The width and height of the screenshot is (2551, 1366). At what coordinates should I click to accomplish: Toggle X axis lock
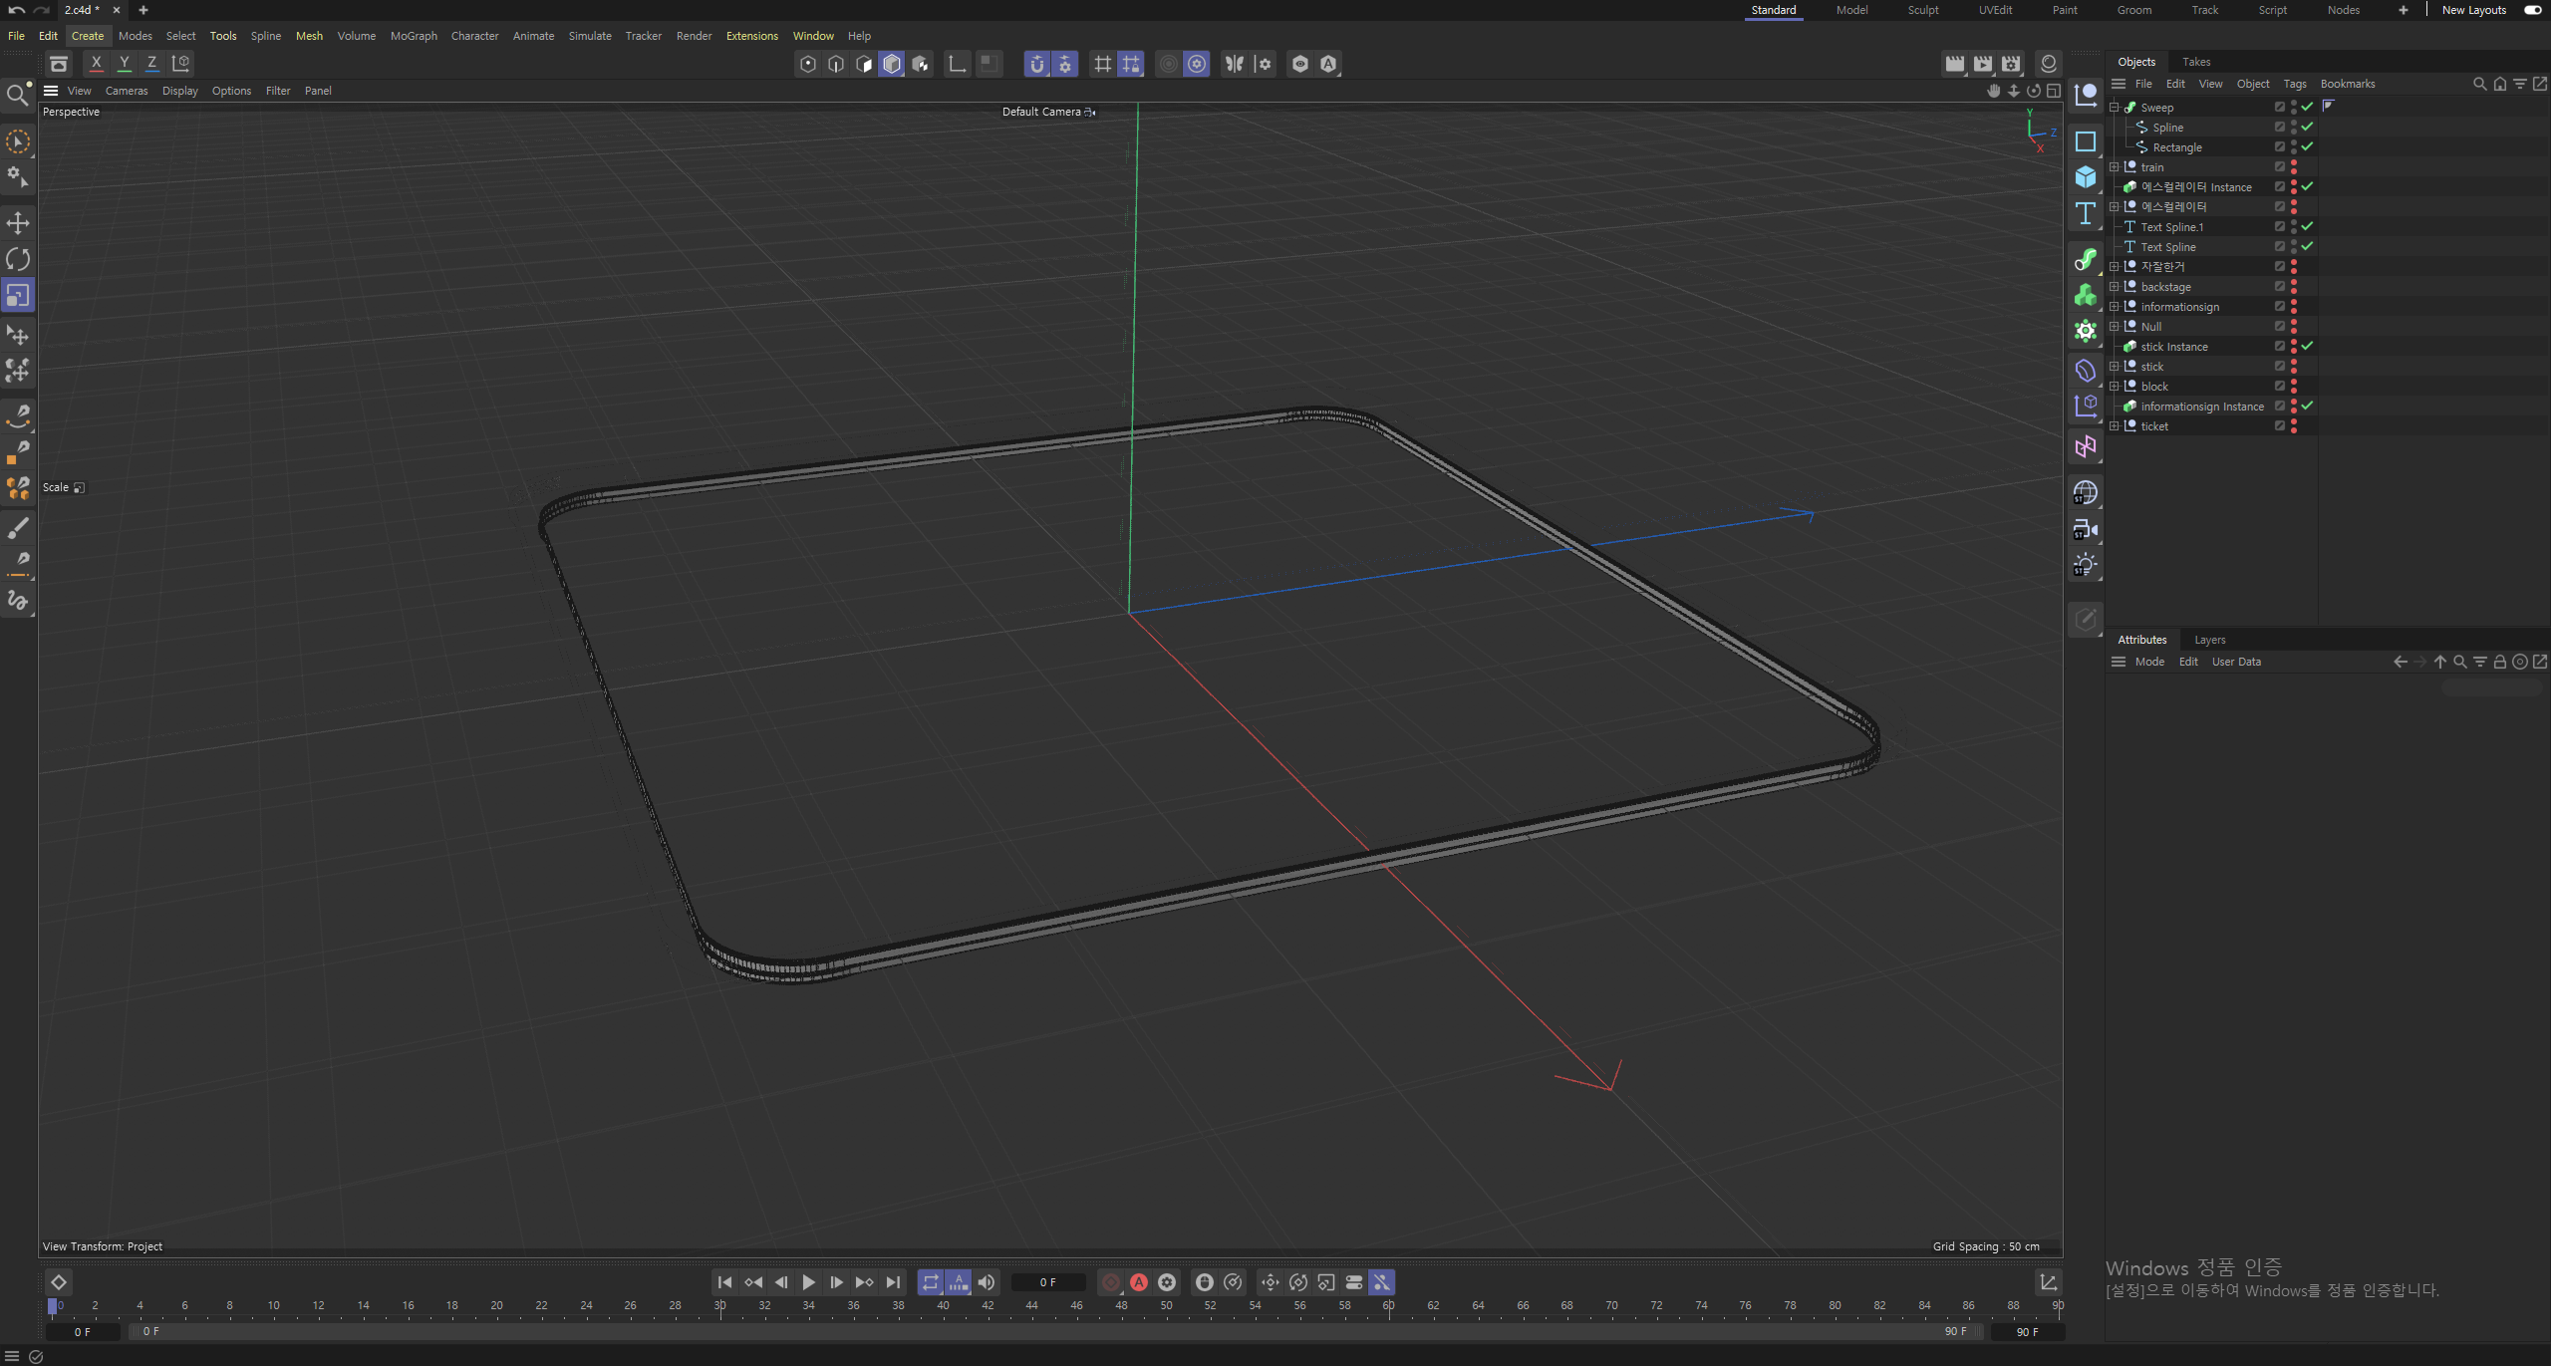click(x=96, y=63)
